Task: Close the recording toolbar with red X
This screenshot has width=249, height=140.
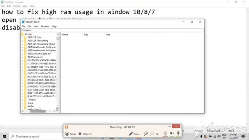Action: pyautogui.click(x=176, y=126)
